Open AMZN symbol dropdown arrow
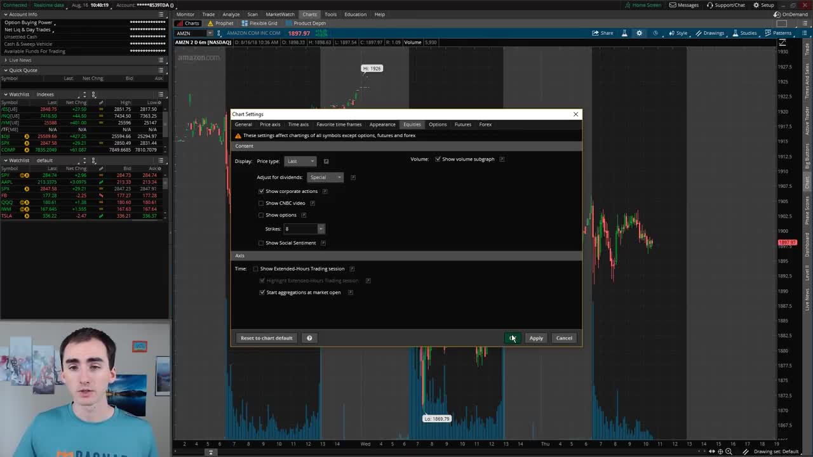Image resolution: width=813 pixels, height=457 pixels. point(210,33)
